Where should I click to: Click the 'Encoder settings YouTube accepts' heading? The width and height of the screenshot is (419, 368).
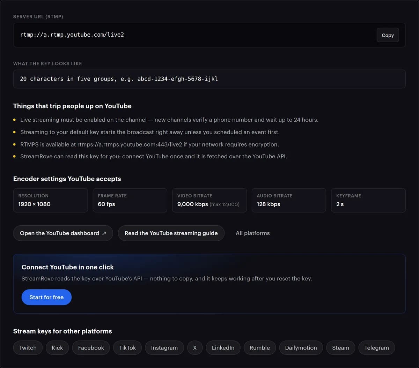point(67,179)
